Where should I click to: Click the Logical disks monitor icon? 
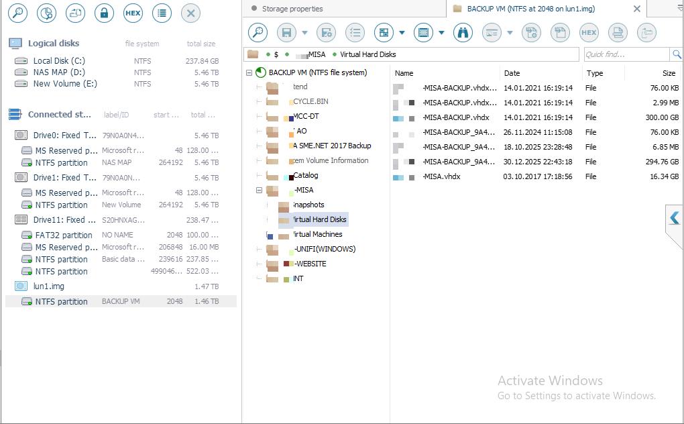coord(15,43)
